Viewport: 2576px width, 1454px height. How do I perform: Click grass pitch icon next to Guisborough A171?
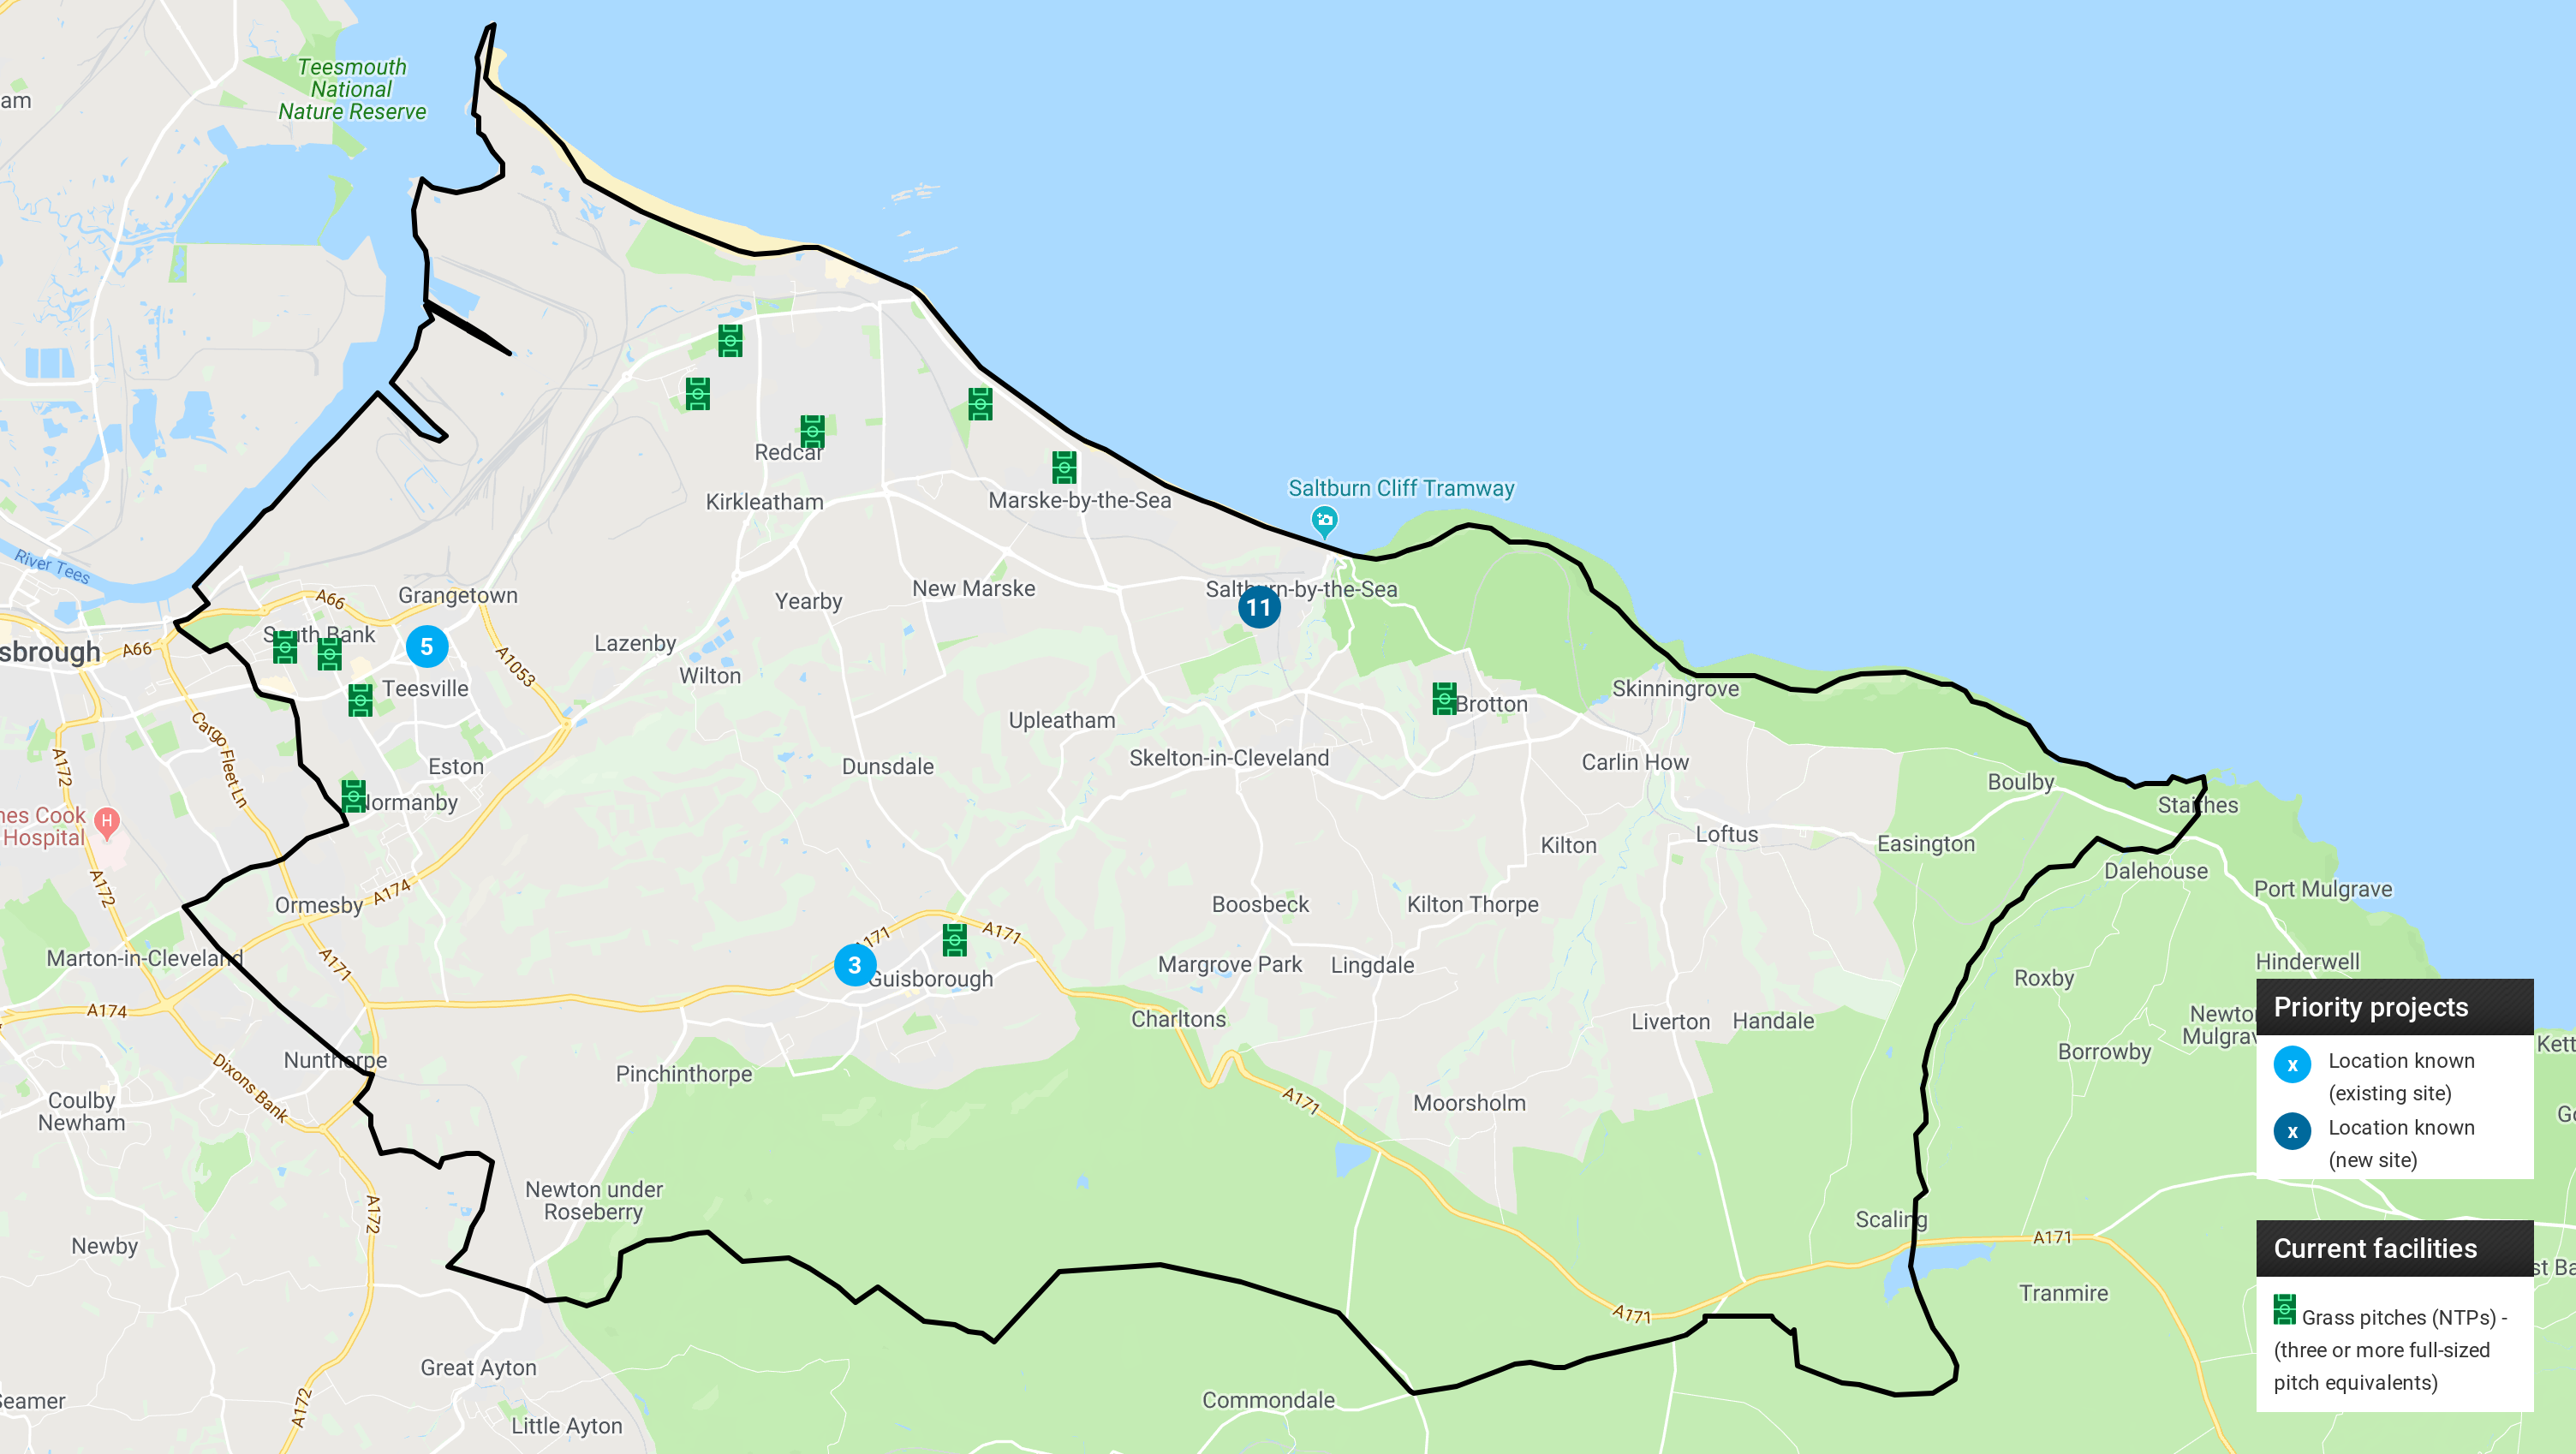(955, 939)
